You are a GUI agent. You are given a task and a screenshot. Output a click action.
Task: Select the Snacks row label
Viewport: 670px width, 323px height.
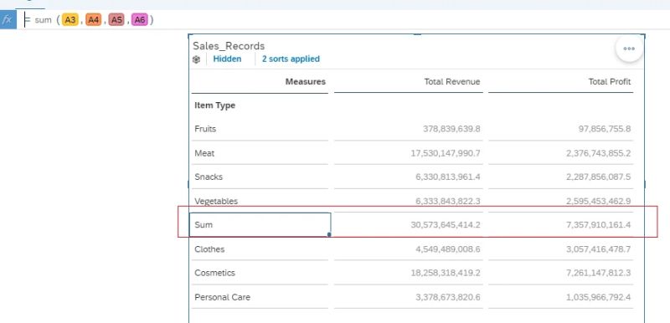(209, 177)
